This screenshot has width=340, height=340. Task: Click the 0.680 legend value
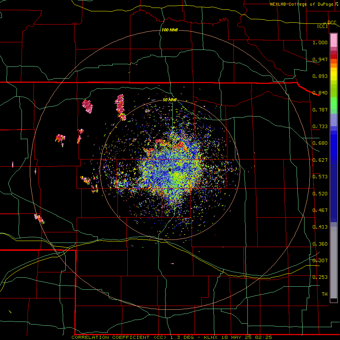(x=320, y=143)
